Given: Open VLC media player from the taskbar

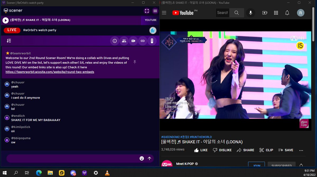Looking at the screenshot, I should [107, 173].
